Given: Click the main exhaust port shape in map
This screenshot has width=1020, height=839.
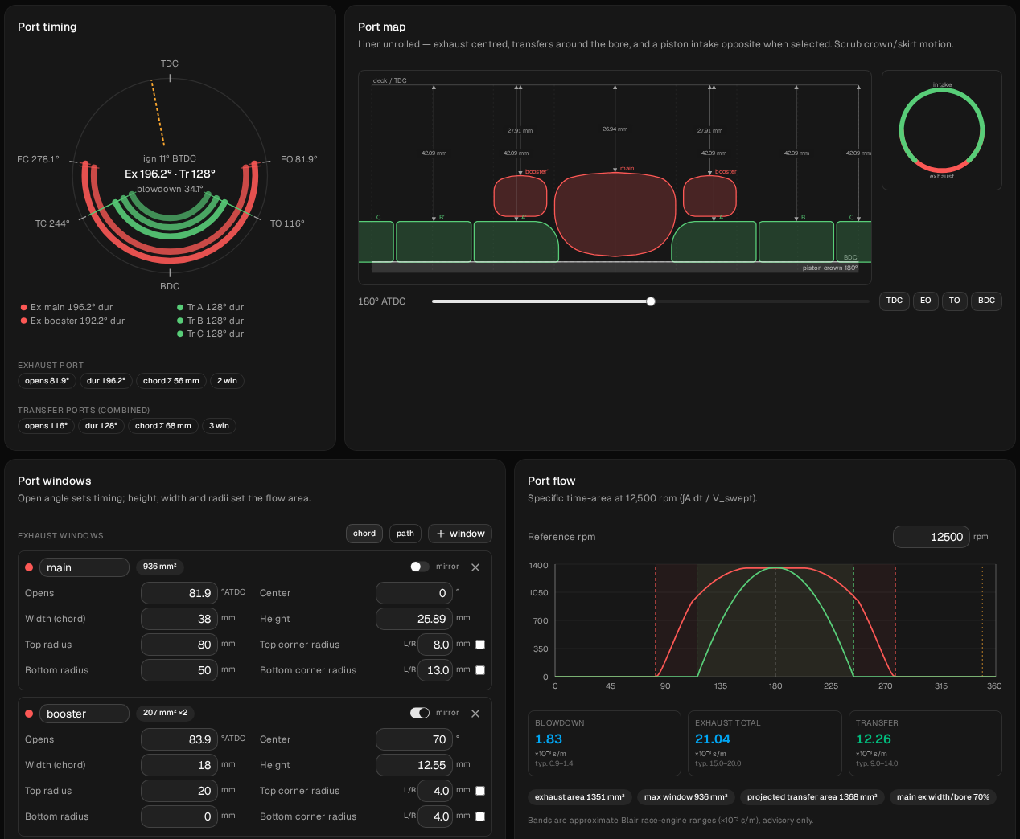Looking at the screenshot, I should click(x=615, y=214).
